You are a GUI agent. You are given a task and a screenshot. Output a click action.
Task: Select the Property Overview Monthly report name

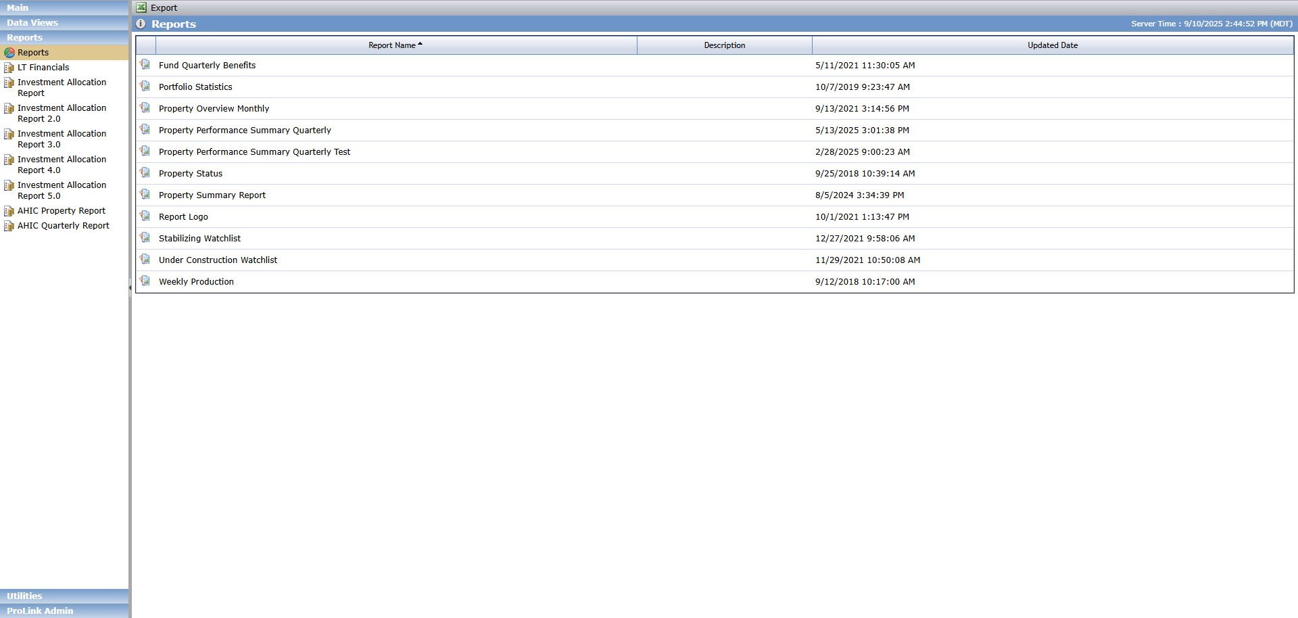[x=214, y=109]
